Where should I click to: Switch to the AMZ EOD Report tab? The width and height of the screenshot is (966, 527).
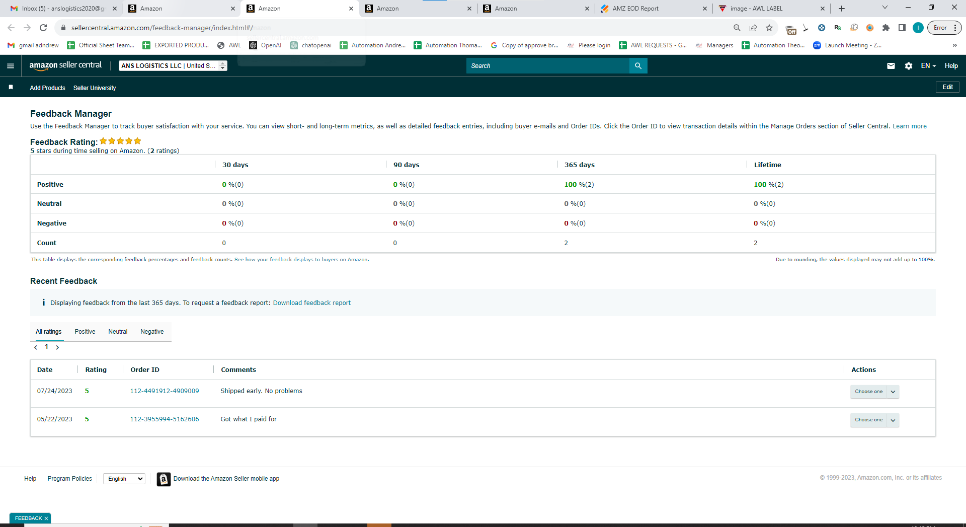[x=654, y=9]
